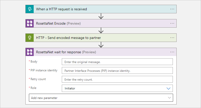Viewport: 201px width, 108px height.
Task: Click the HTTP request trigger globe icon
Action: (30, 9)
